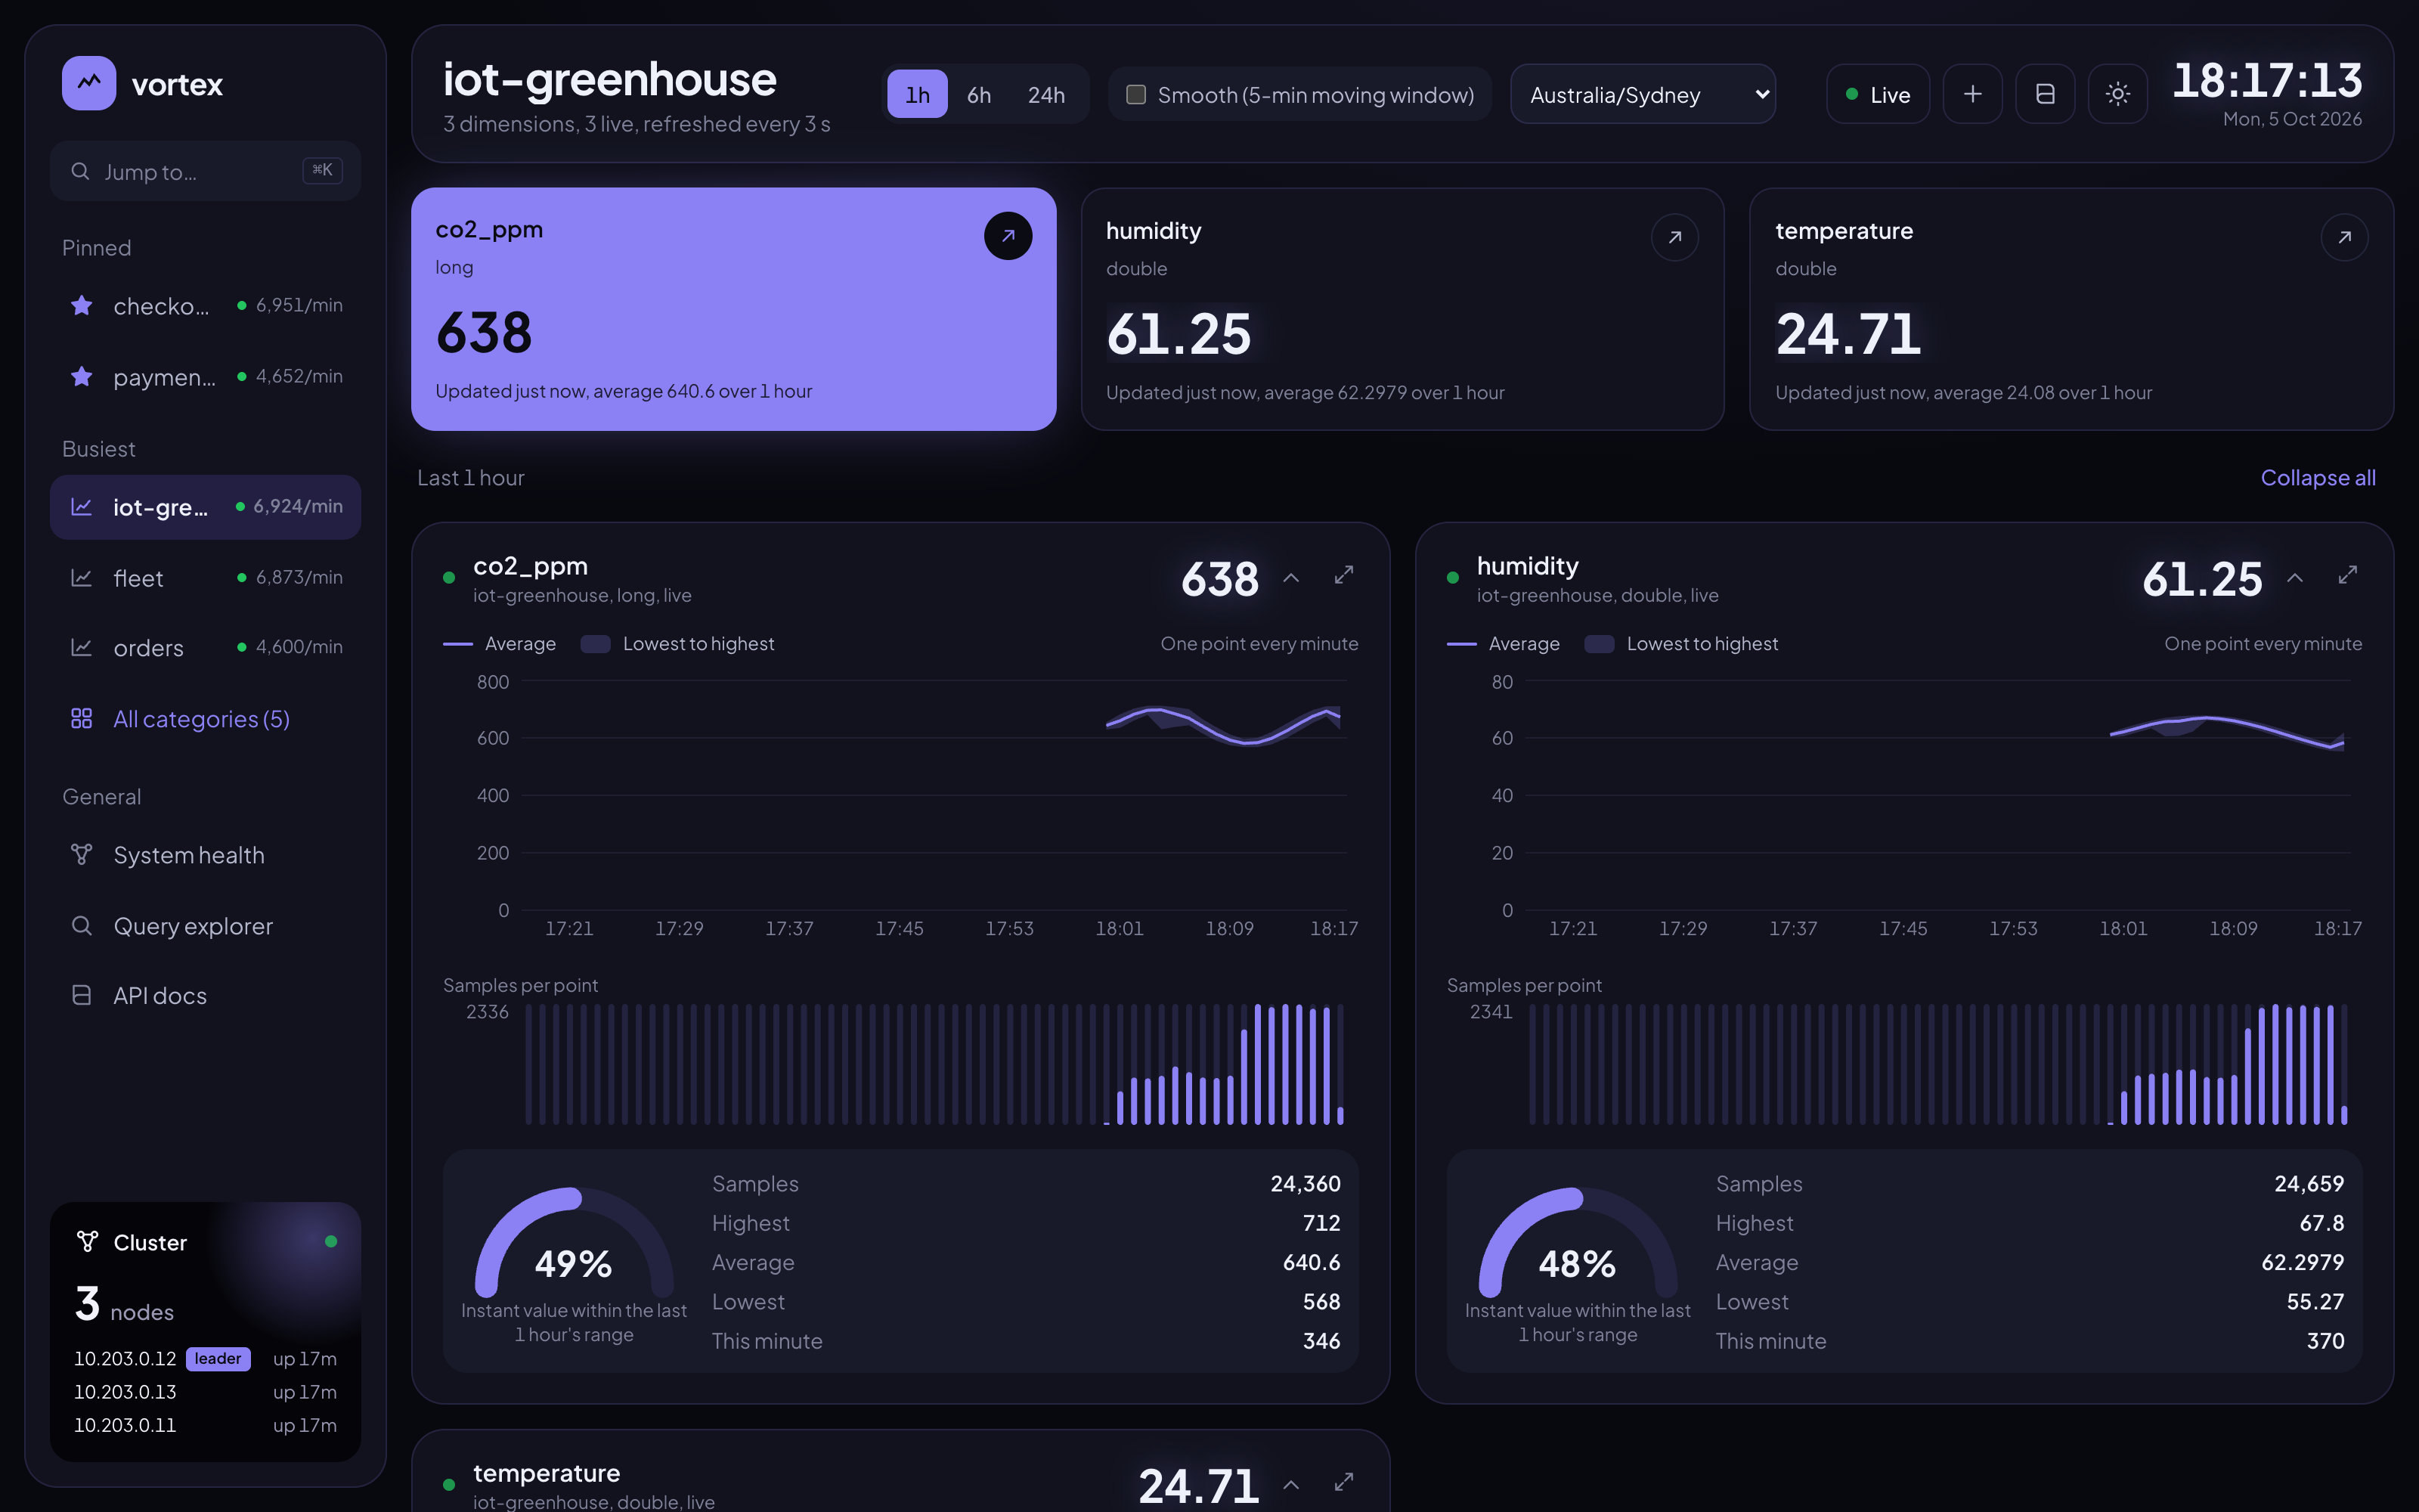
Task: Click the plus add icon in header
Action: pos(1972,94)
